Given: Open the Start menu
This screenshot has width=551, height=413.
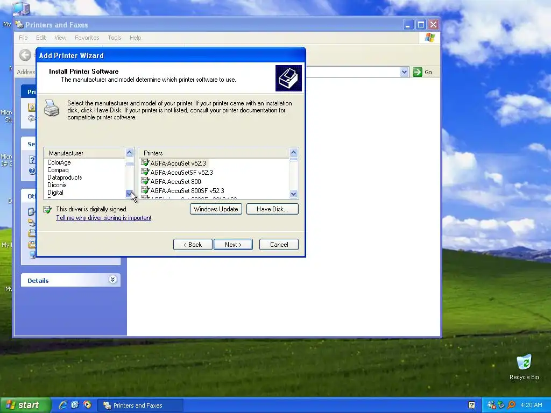Looking at the screenshot, I should pyautogui.click(x=25, y=405).
